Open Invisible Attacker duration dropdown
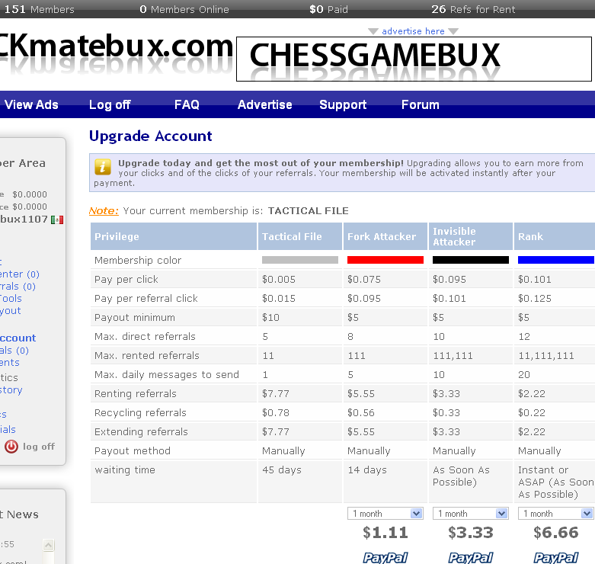The image size is (595, 564). coord(471,514)
